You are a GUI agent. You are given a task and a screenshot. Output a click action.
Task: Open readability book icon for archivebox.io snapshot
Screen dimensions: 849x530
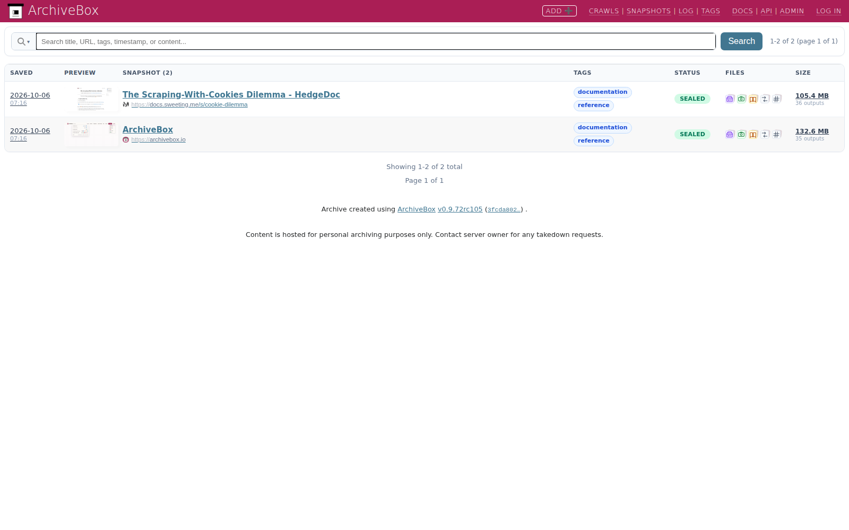(753, 135)
